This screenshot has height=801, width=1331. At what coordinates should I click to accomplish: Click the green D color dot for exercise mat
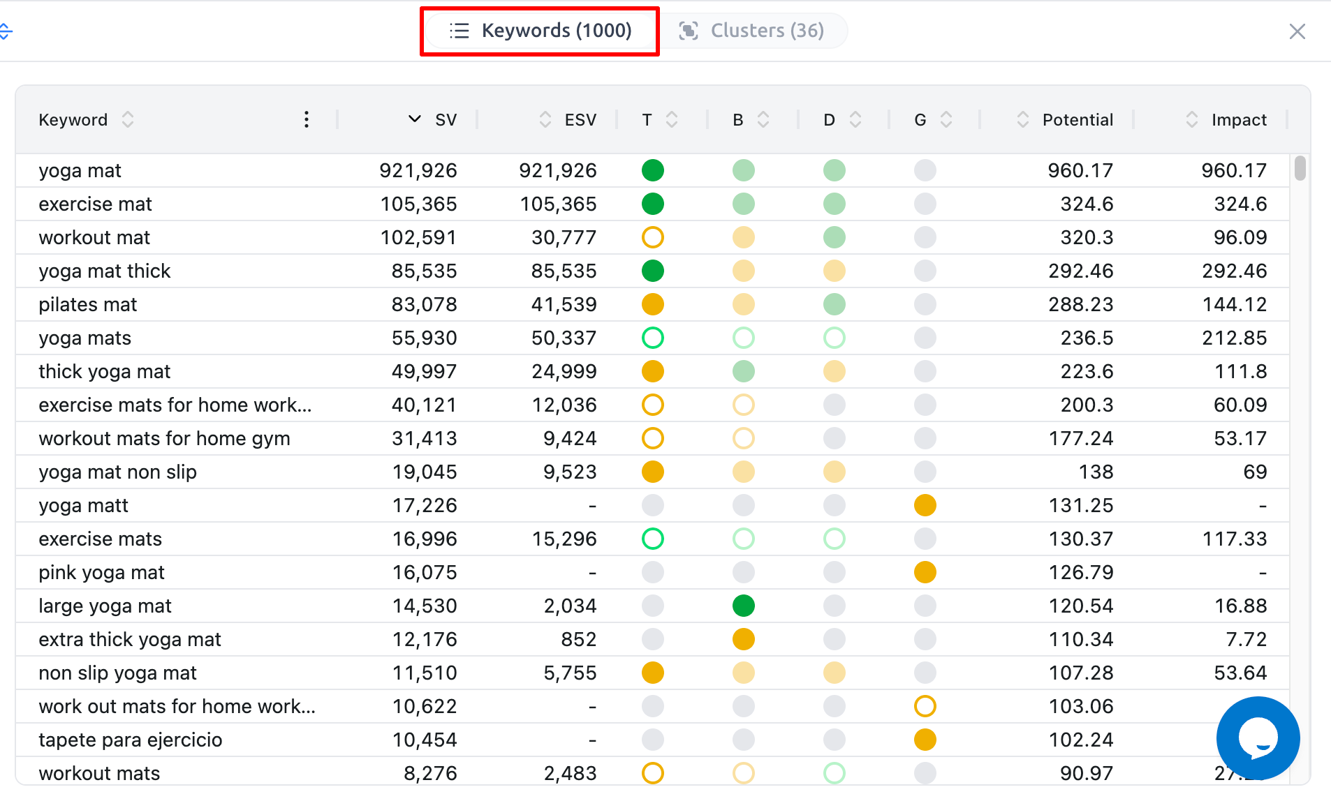[x=834, y=204]
